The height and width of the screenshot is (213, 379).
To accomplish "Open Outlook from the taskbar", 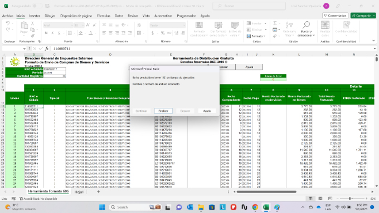I will [190, 207].
